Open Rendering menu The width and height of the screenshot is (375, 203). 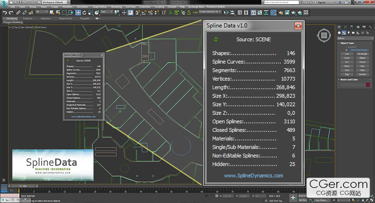point(116,7)
